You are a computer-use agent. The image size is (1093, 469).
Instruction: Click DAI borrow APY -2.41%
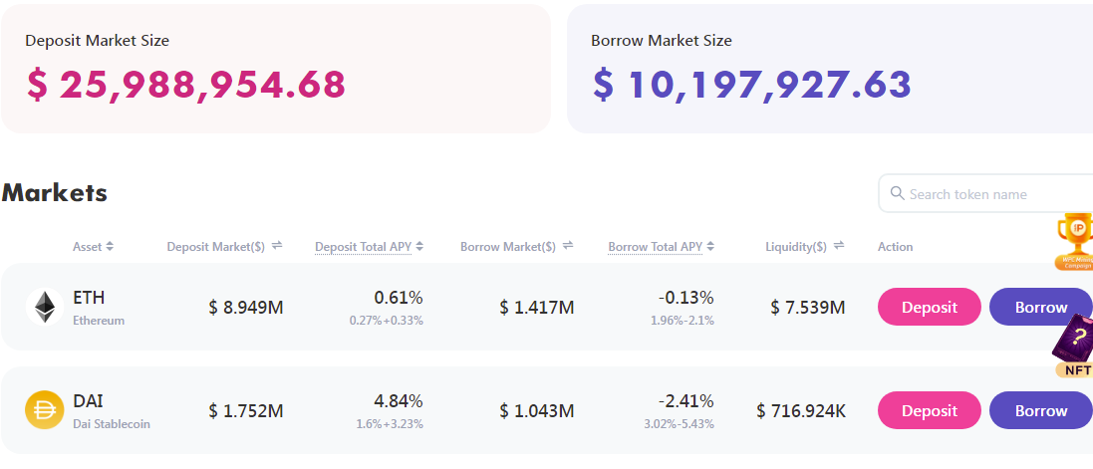(x=685, y=401)
